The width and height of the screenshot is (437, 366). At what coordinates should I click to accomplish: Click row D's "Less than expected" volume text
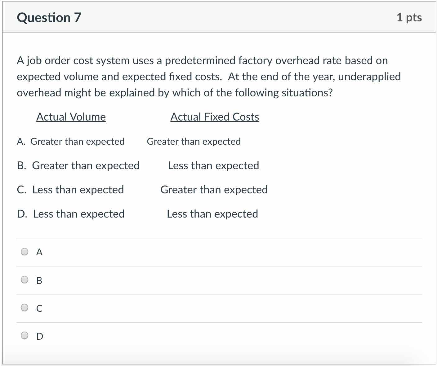[x=79, y=214]
